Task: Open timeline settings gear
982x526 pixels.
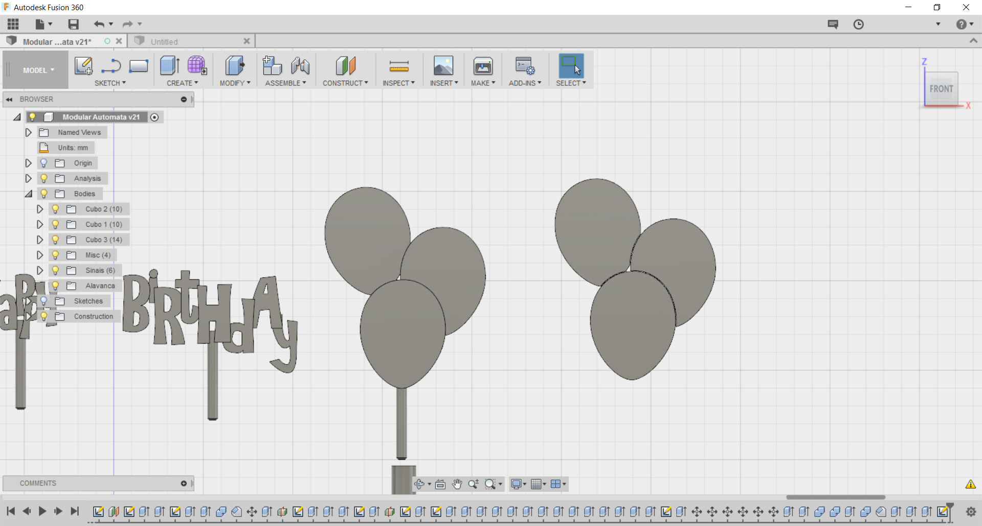Action: click(x=971, y=511)
